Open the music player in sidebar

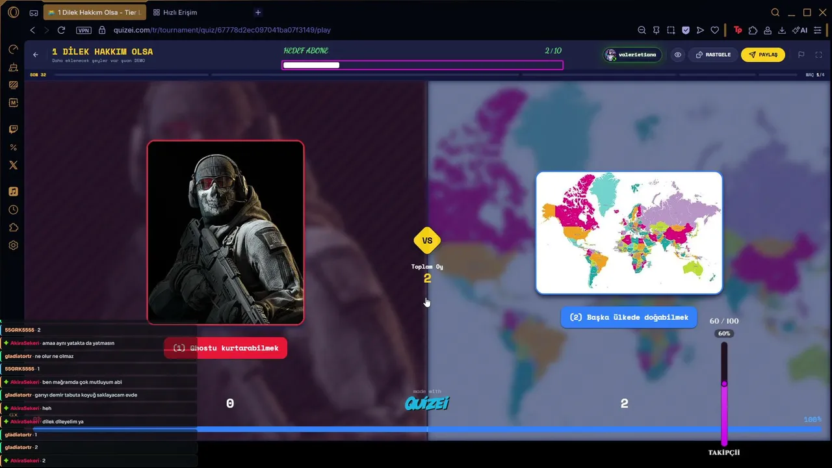coord(13,192)
